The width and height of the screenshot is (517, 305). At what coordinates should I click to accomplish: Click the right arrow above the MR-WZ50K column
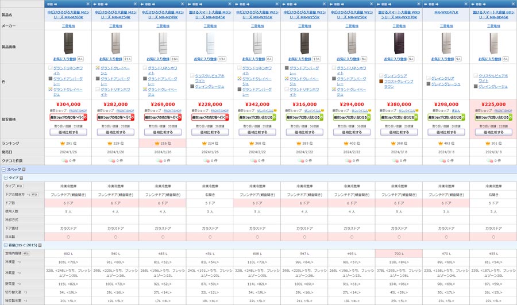click(344, 4)
